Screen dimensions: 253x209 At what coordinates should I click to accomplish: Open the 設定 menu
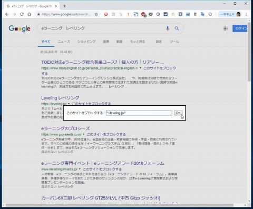pos(159,42)
